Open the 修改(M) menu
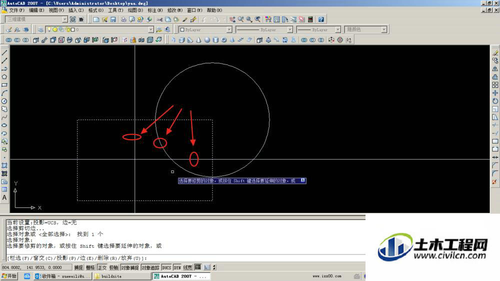Image resolution: width=500 pixels, height=281 pixels. (175, 10)
